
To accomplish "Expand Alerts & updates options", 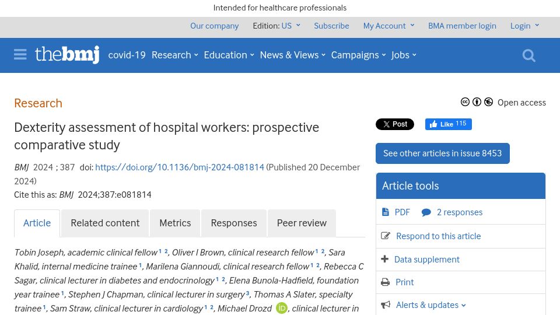I will pyautogui.click(x=430, y=305).
